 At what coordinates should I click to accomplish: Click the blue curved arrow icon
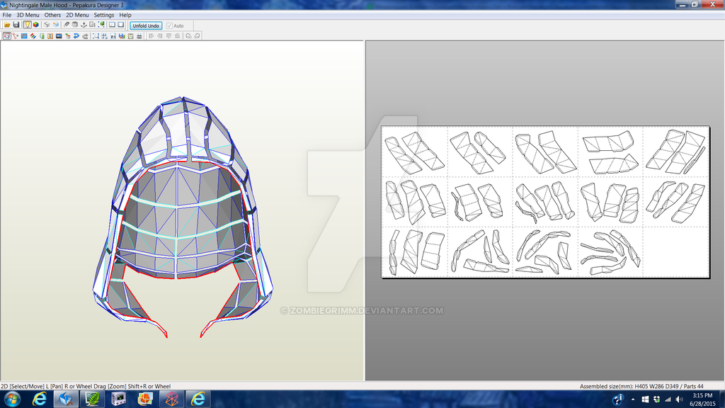[x=76, y=36]
